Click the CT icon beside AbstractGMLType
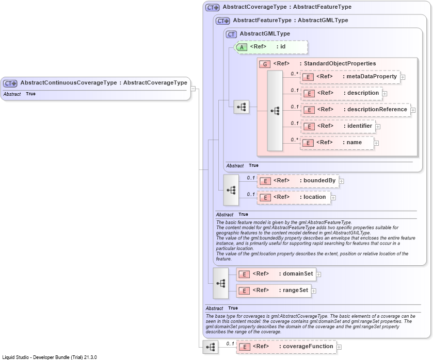433x360 pixels. click(231, 34)
